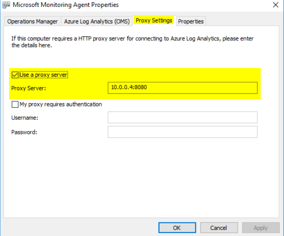Click the Password: field label

(x=24, y=132)
